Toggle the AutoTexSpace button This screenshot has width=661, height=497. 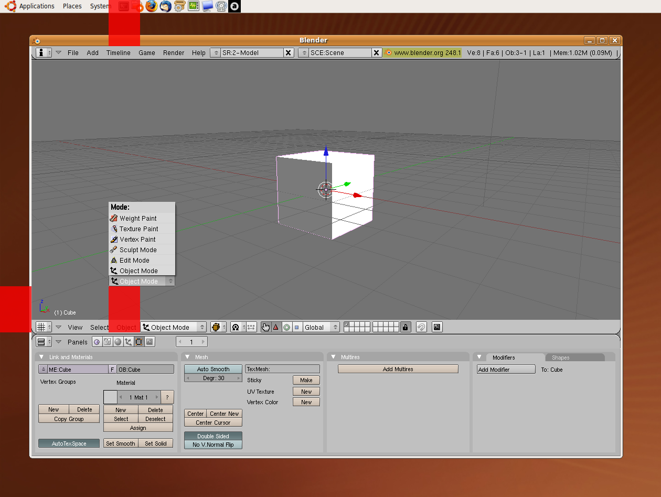click(x=69, y=444)
